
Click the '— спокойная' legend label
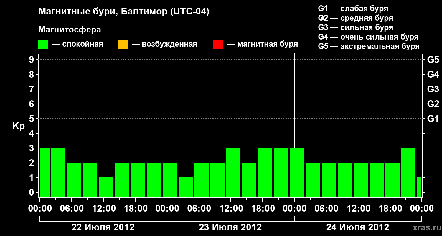tap(78, 45)
